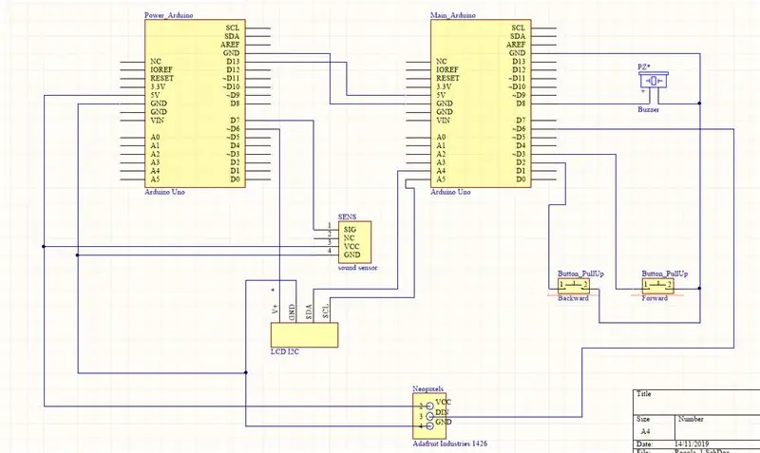760x453 pixels.
Task: Click the Neopixels connector component
Action: point(429,416)
